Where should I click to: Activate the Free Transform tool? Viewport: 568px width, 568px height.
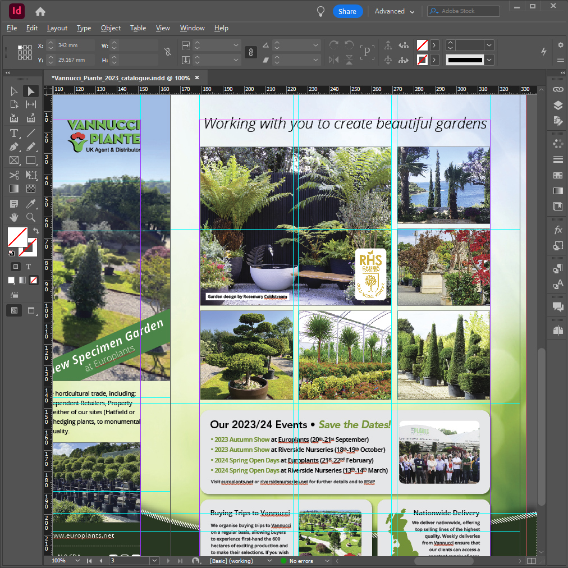click(31, 175)
